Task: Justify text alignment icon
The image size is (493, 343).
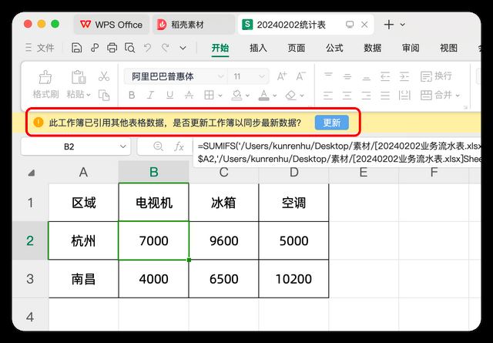Action: [x=385, y=96]
